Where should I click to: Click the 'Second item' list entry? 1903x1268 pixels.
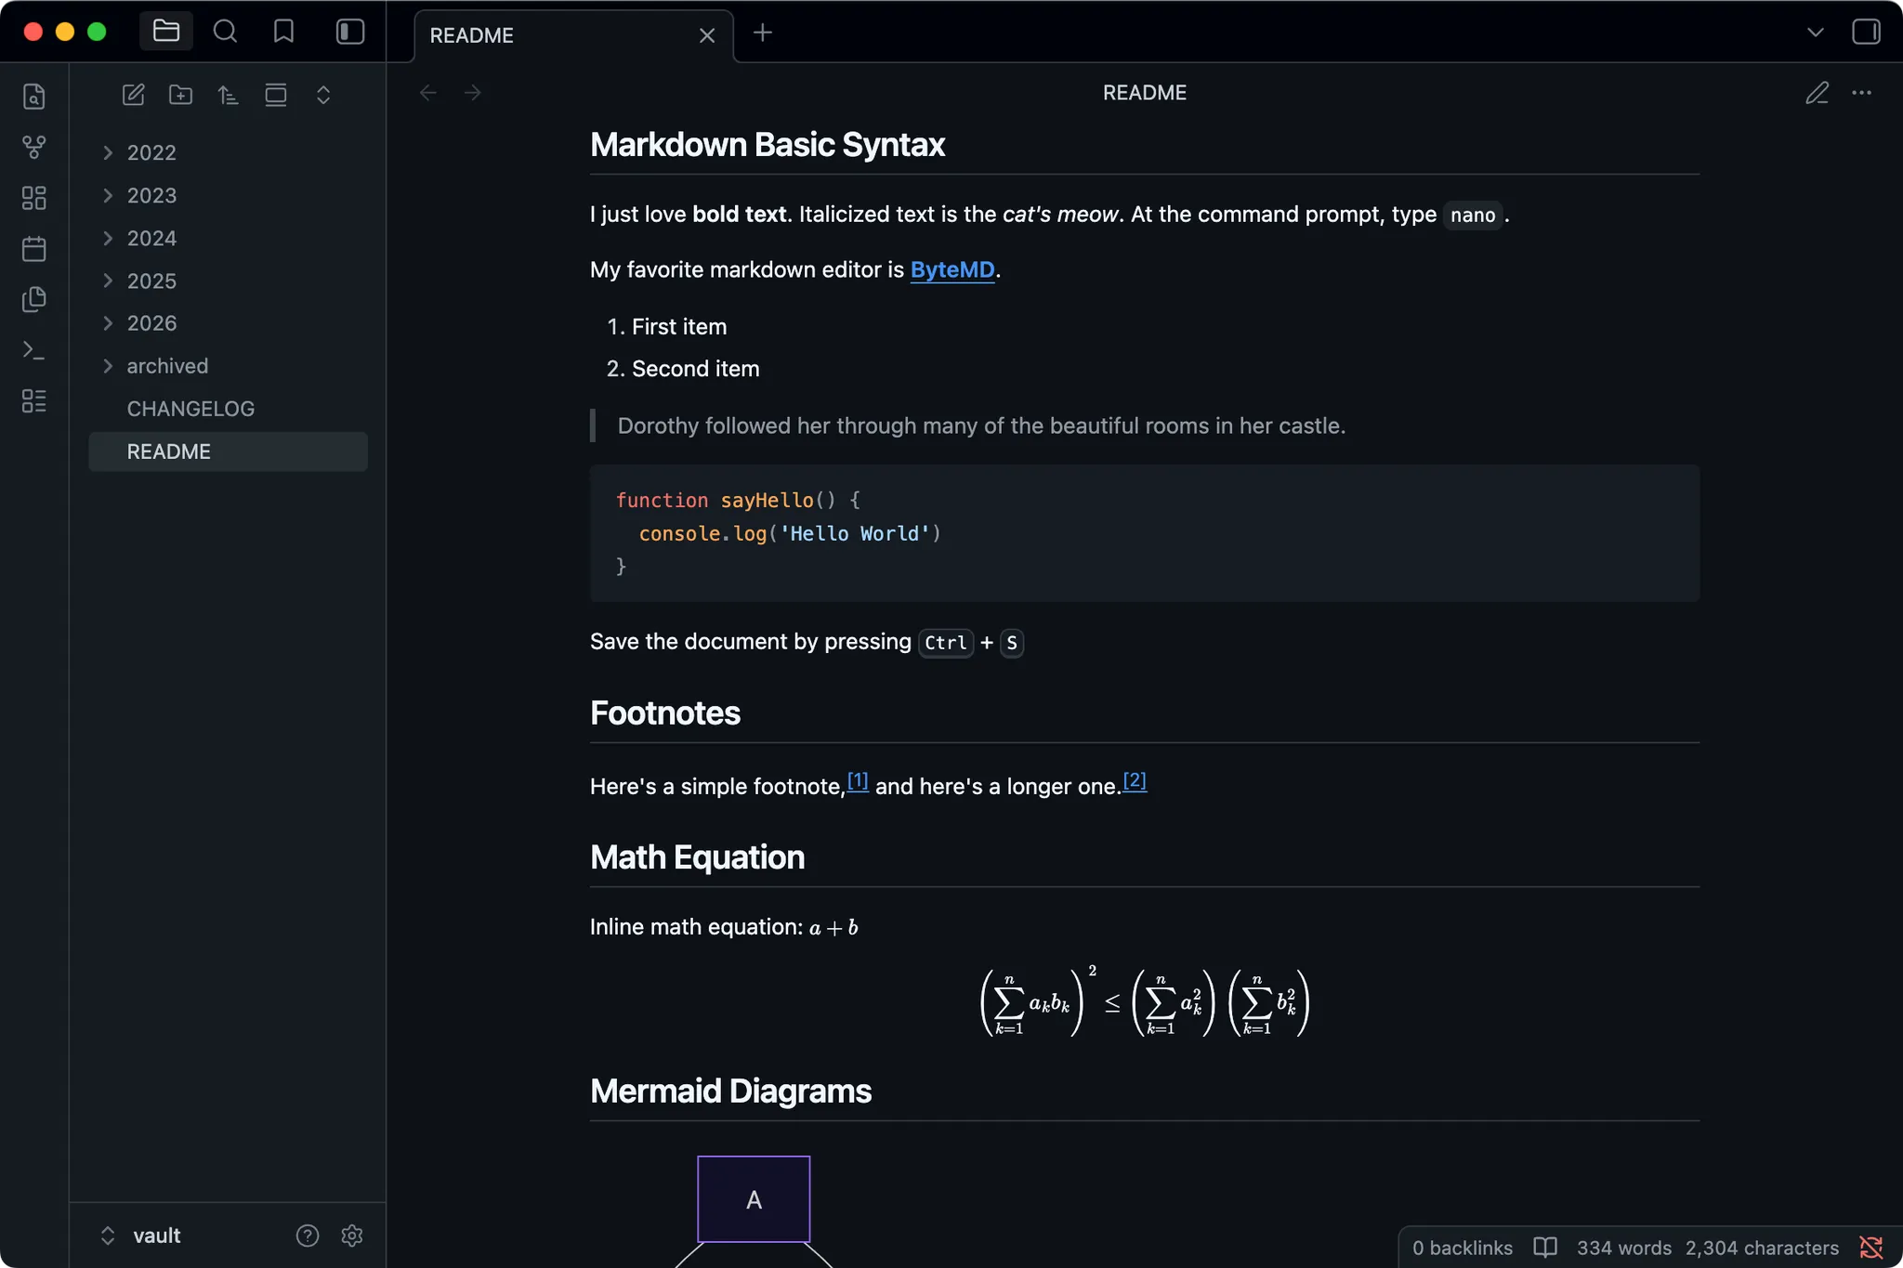(696, 369)
